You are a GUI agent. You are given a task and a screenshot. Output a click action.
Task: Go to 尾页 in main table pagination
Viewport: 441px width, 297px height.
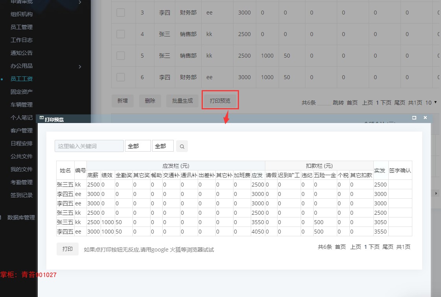pyautogui.click(x=400, y=103)
